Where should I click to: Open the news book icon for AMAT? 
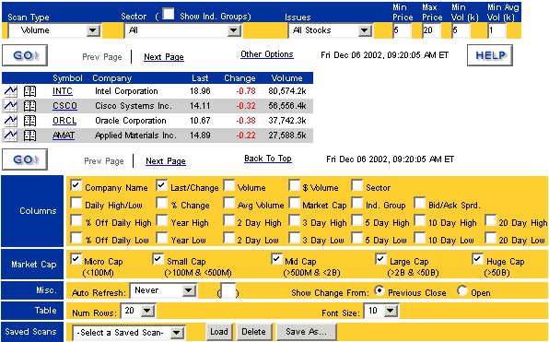(x=29, y=136)
